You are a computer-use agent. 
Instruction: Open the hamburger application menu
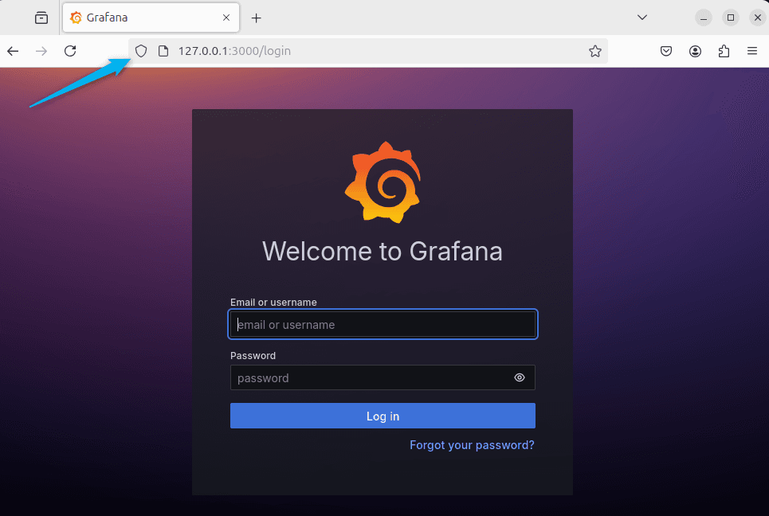[752, 50]
